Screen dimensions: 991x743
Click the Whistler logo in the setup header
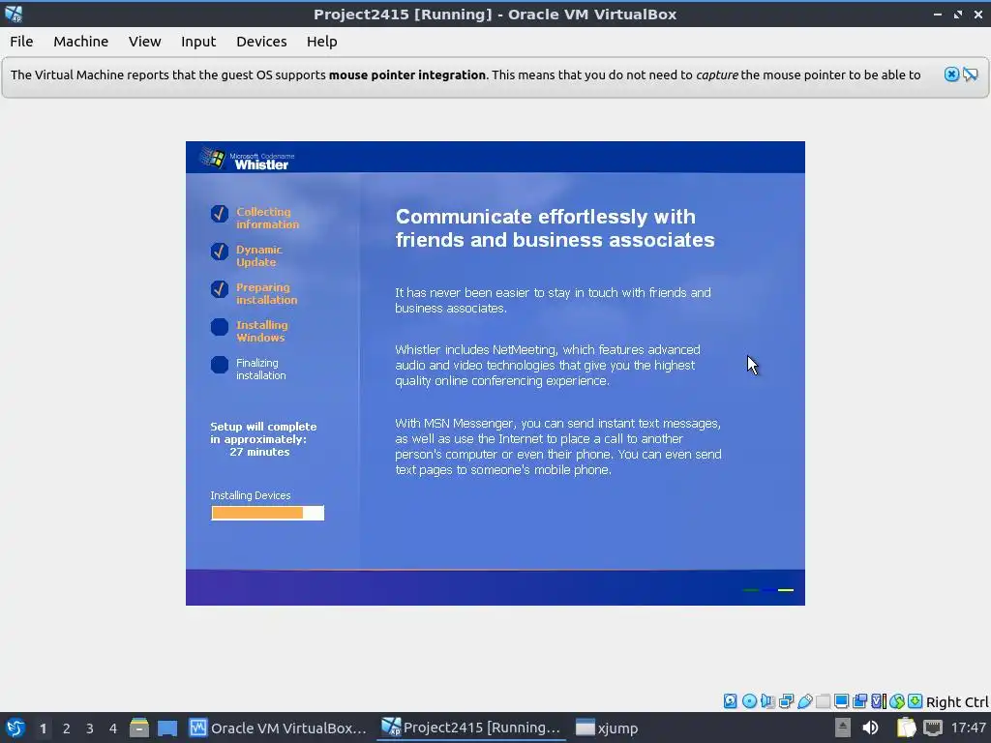click(x=247, y=158)
